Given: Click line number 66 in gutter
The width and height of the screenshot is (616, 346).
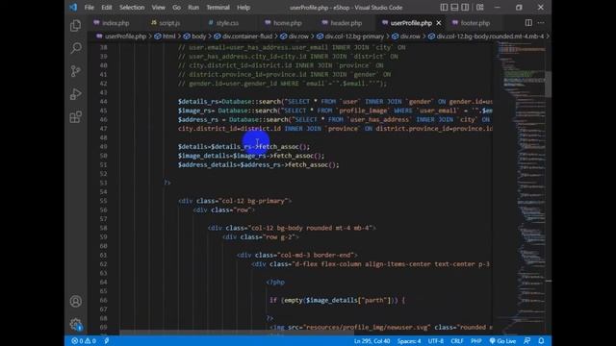Looking at the screenshot, I should coord(103,300).
